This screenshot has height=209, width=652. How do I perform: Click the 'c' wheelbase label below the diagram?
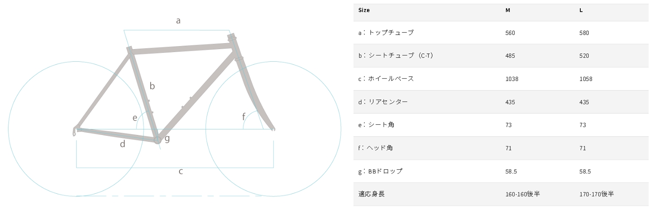point(181,171)
